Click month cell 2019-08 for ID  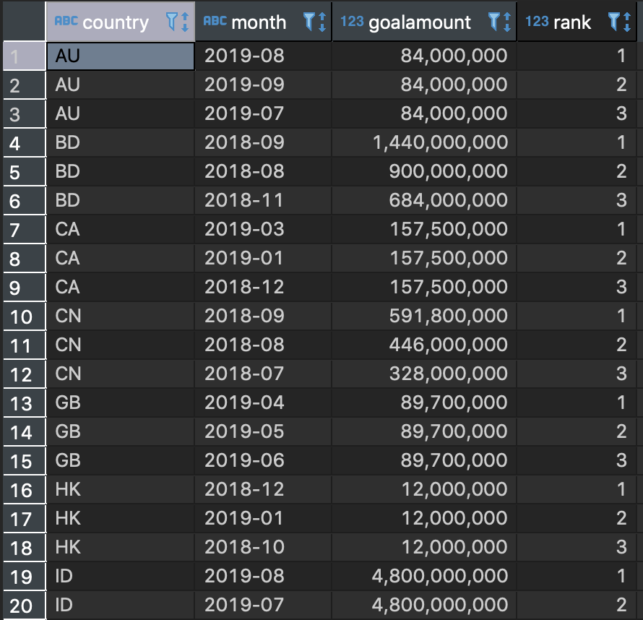click(x=263, y=576)
